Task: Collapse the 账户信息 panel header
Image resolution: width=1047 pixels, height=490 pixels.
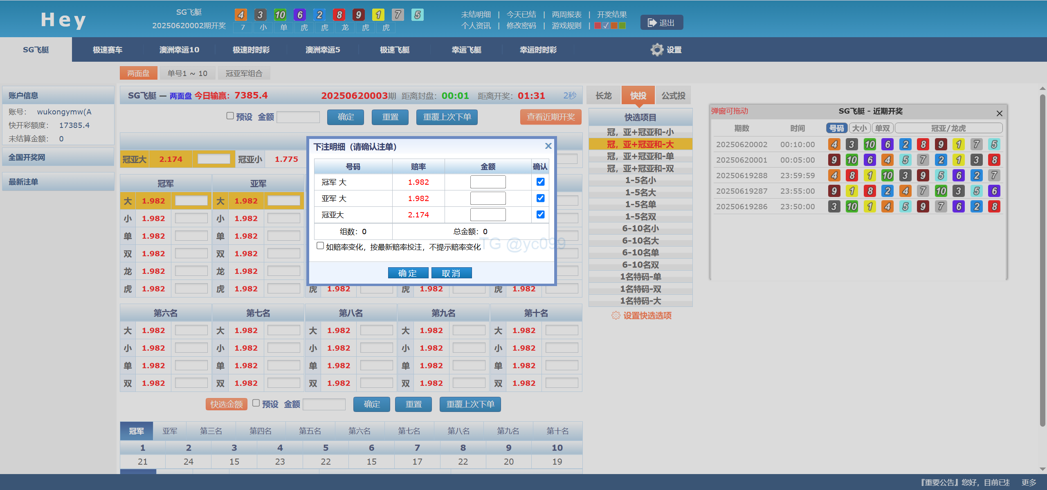Action: coord(58,95)
